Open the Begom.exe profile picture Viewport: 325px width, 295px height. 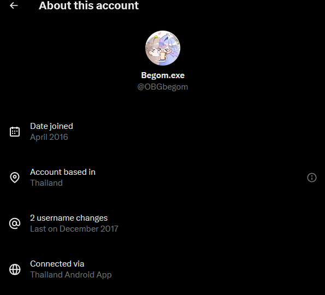pos(163,48)
